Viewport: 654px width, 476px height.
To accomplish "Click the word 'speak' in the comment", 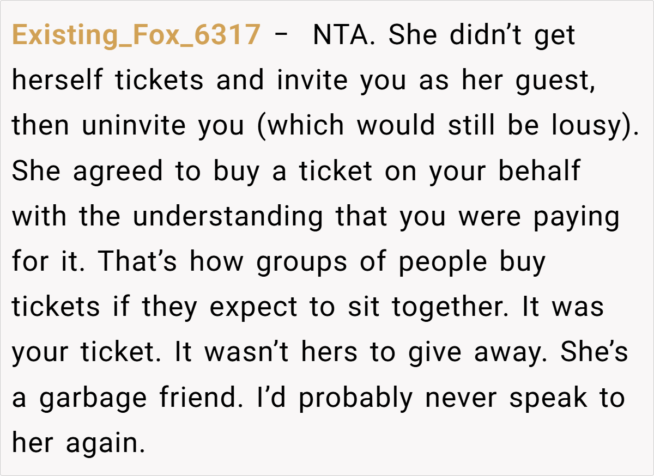I will point(549,398).
